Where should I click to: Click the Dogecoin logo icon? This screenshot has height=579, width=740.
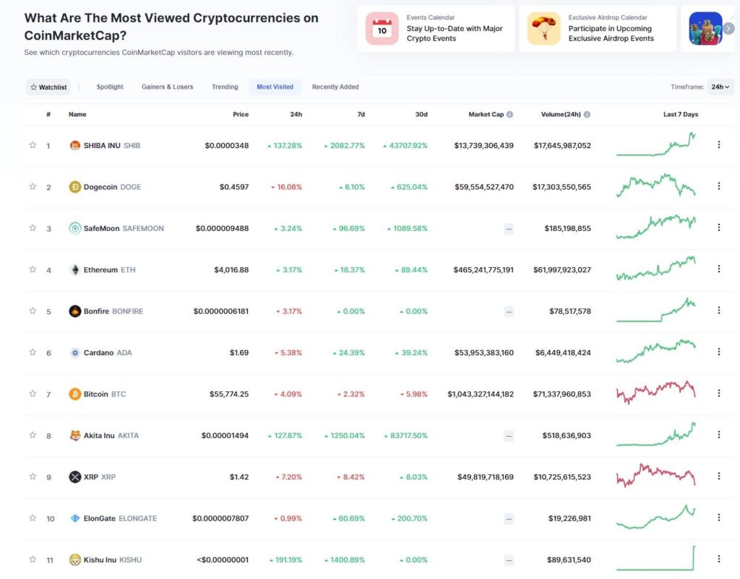point(74,187)
